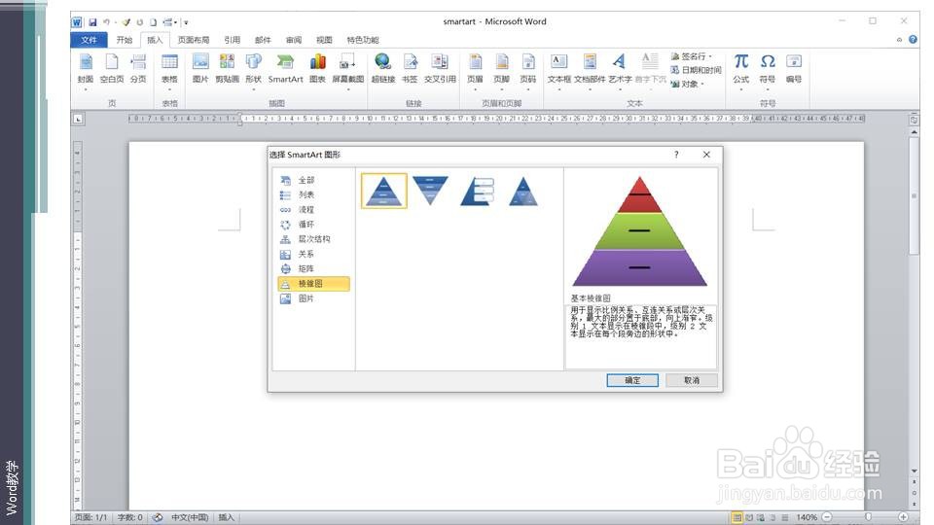The width and height of the screenshot is (934, 525).
Task: Insert numbering (编号)
Action: click(794, 70)
